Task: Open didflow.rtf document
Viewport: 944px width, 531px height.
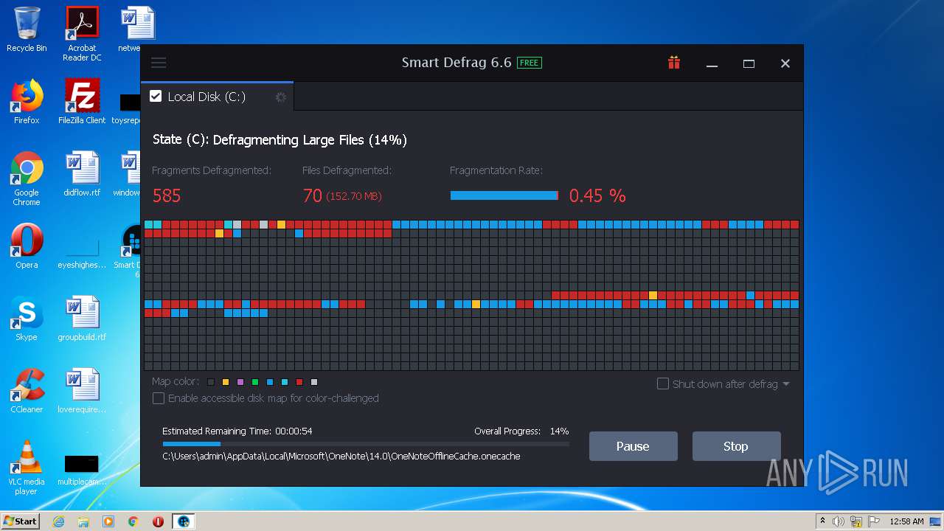Action: tap(82, 174)
